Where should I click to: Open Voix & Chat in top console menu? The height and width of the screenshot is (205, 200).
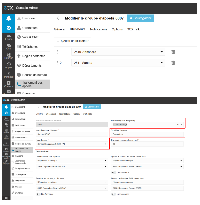[x=33, y=37]
